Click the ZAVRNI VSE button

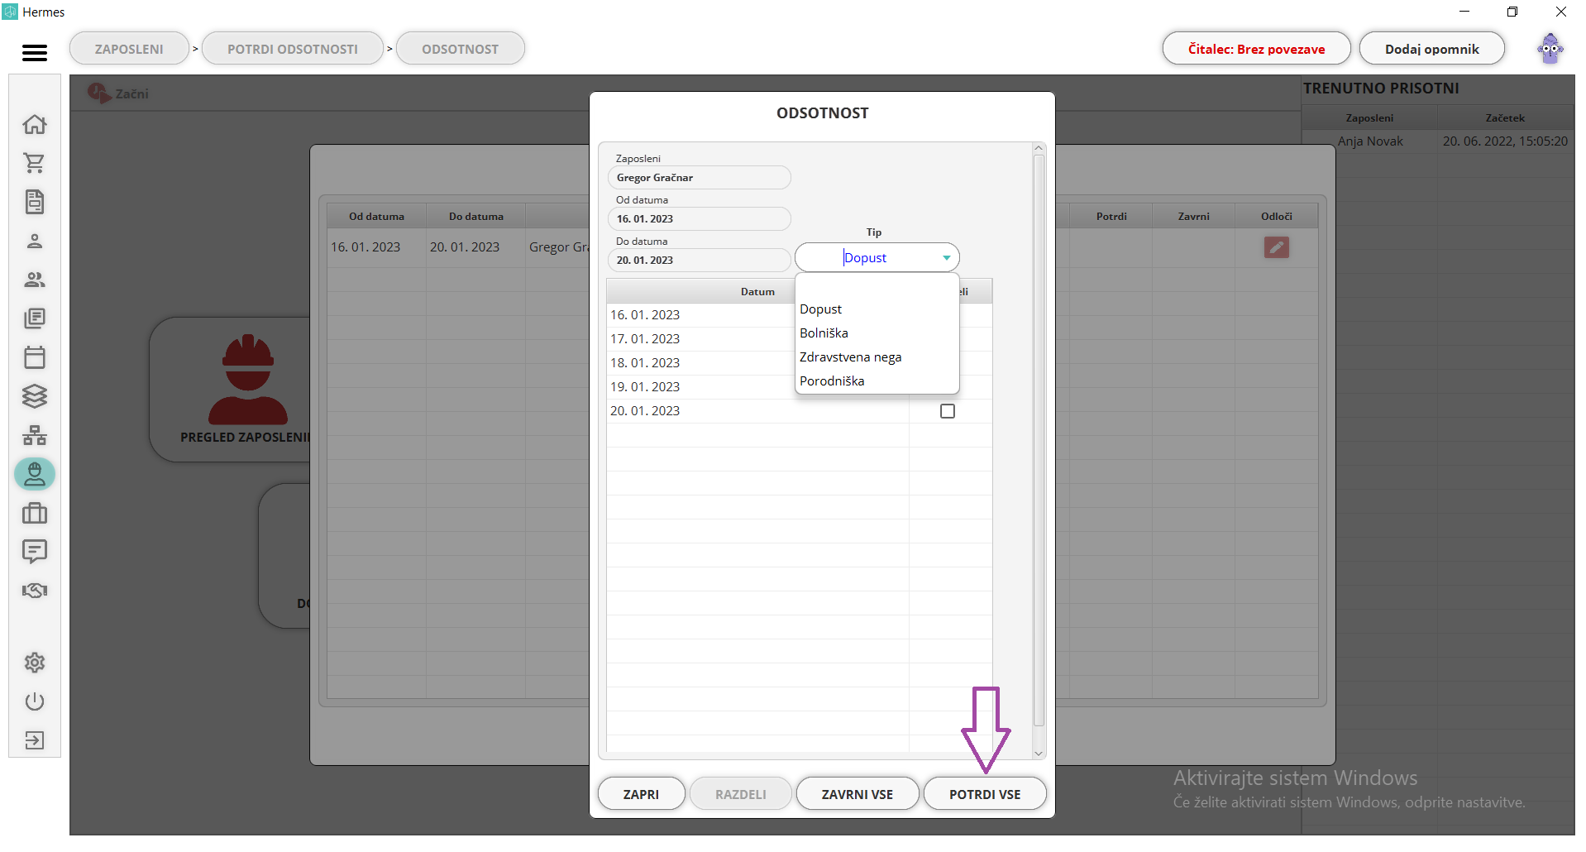point(857,794)
